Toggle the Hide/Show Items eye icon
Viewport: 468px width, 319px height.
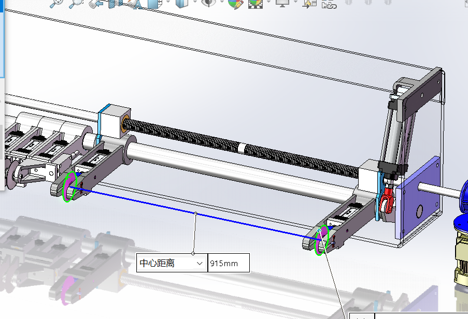[209, 3]
